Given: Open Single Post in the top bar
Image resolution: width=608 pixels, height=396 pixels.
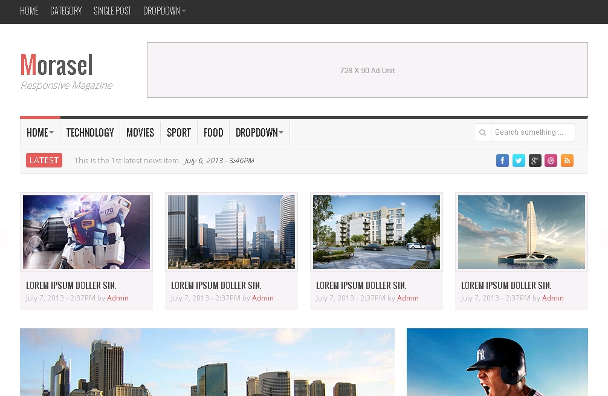Looking at the screenshot, I should click(112, 11).
